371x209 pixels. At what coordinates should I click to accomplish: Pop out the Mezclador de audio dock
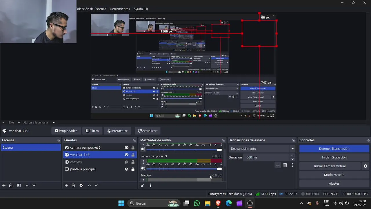223,140
